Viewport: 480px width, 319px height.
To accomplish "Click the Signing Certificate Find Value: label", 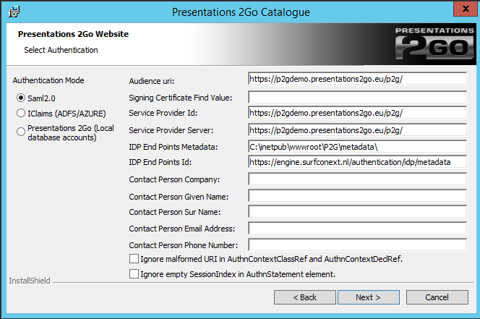I will click(181, 98).
